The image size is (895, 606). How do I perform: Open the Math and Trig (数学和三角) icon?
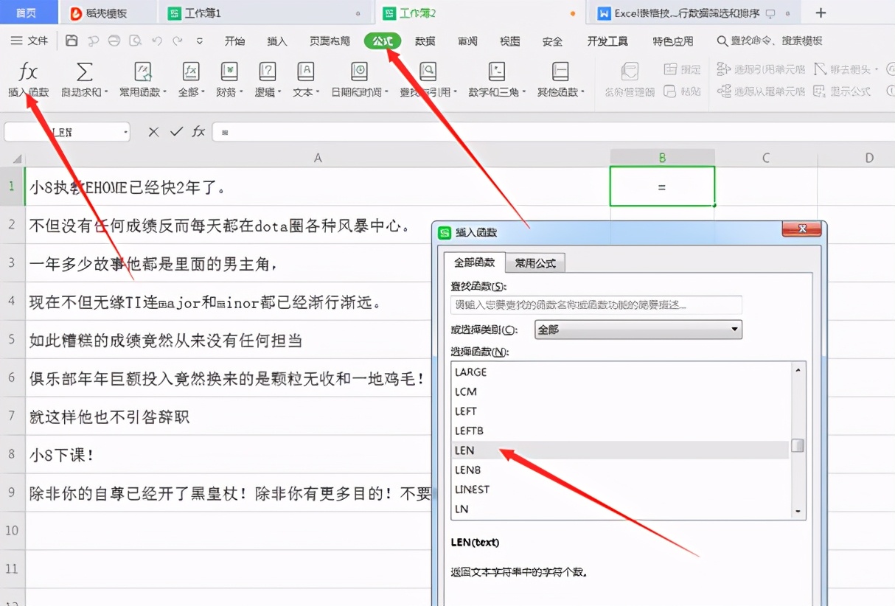pos(497,72)
